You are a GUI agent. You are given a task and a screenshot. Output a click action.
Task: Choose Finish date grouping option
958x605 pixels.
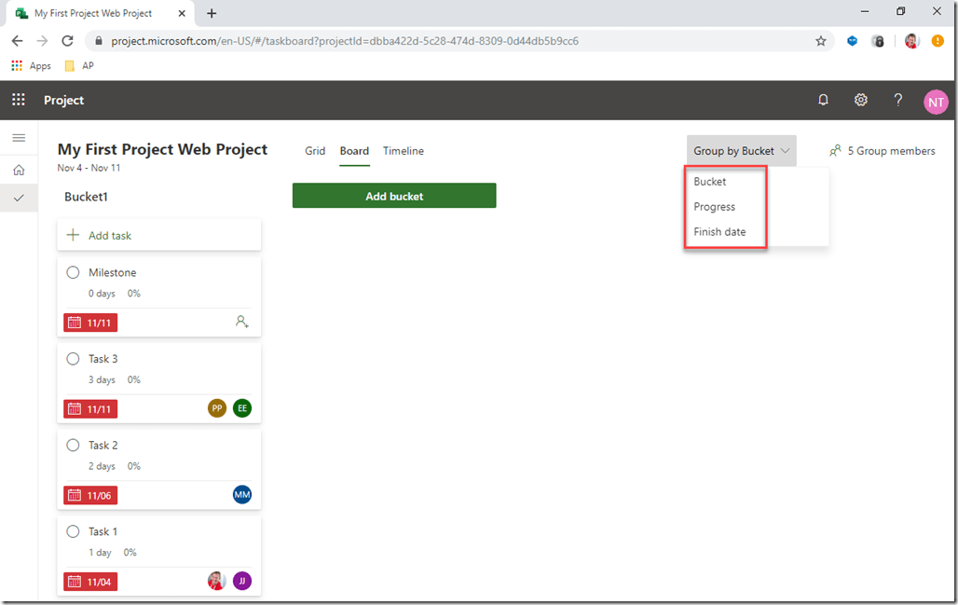[719, 232]
